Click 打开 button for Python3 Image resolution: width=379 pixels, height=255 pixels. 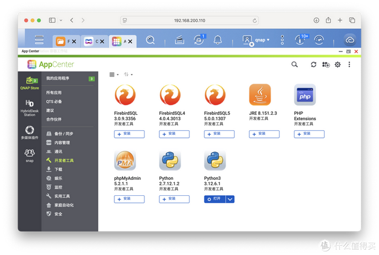coord(214,199)
